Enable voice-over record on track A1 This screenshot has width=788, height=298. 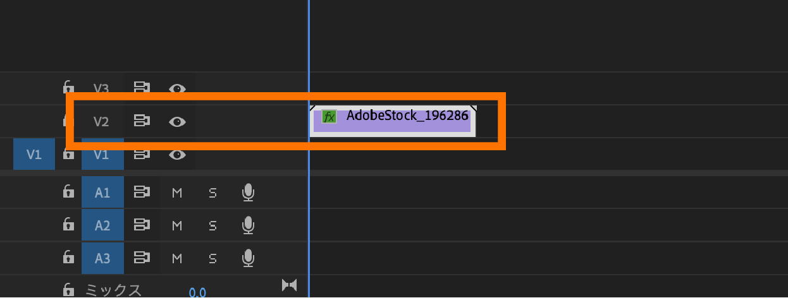click(x=249, y=193)
